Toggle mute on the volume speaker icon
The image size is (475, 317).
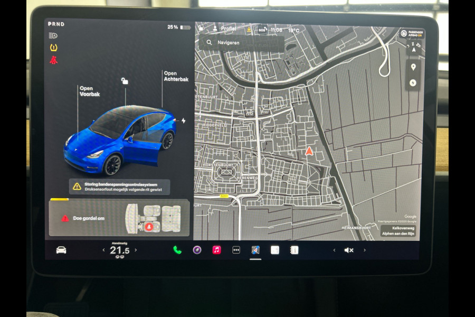[x=349, y=250]
